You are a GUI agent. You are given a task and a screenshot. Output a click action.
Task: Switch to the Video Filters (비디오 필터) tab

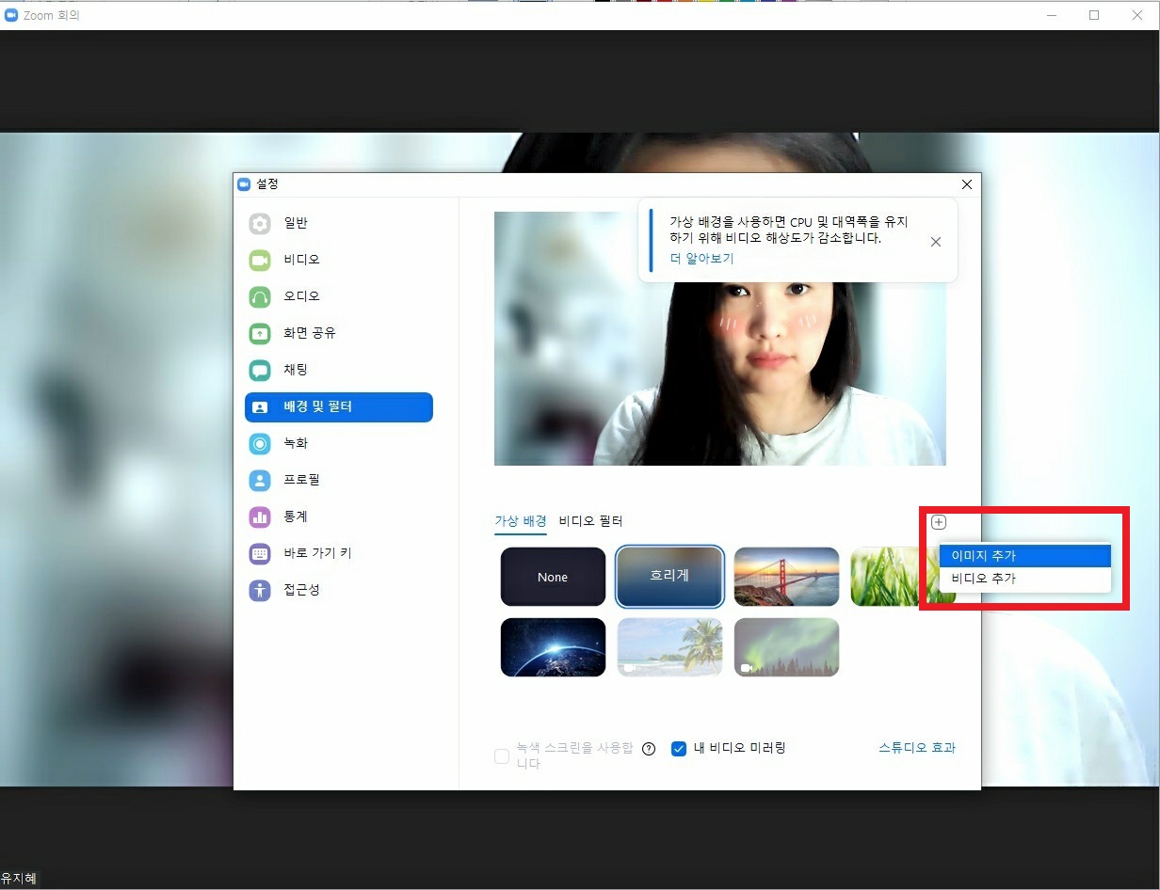point(590,521)
